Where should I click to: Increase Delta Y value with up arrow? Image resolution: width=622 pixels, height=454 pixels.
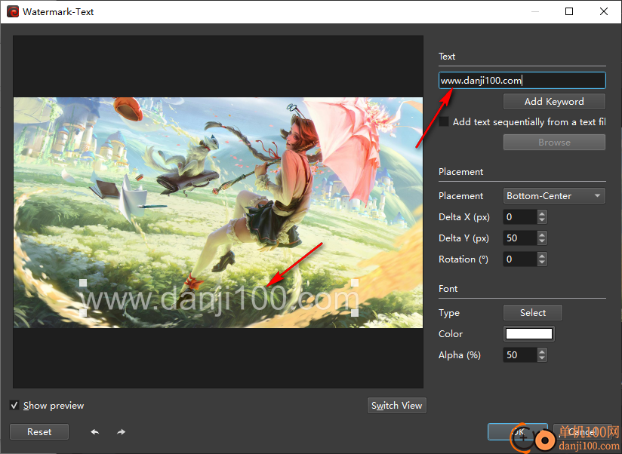[542, 235]
